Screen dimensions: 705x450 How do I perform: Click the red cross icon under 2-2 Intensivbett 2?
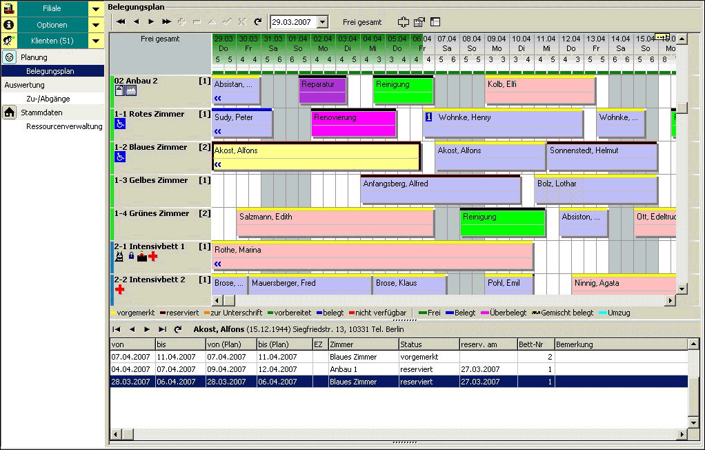click(x=120, y=290)
